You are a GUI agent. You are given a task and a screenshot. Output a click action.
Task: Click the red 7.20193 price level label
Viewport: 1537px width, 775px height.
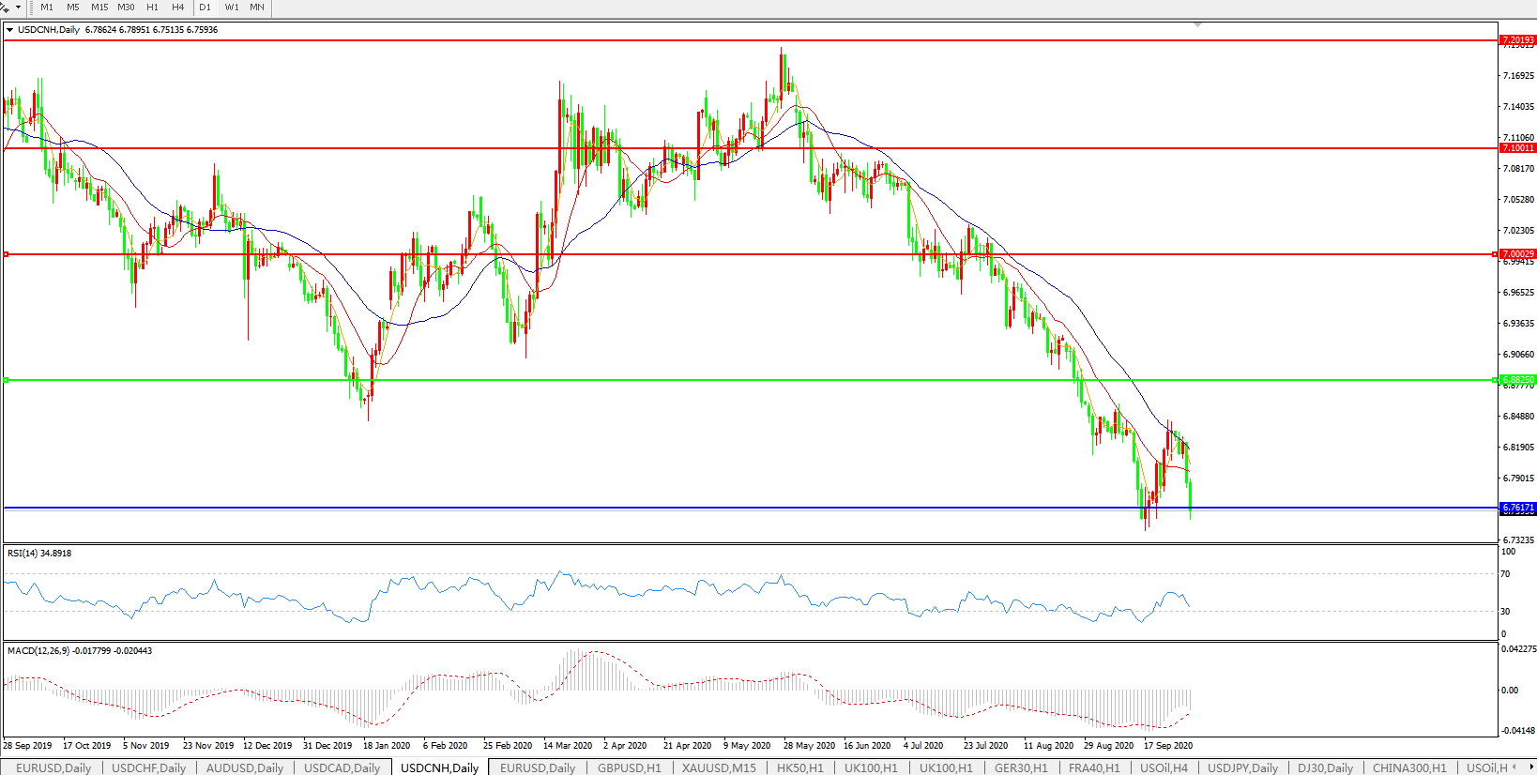(1517, 40)
